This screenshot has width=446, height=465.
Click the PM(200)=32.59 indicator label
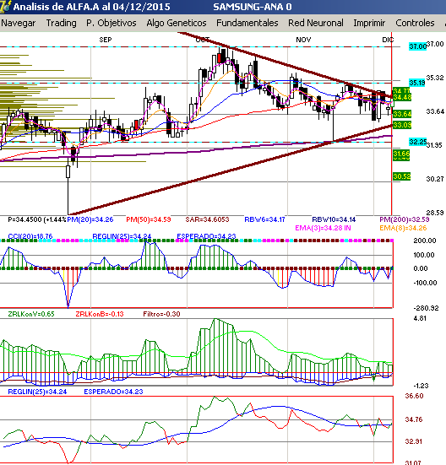405,219
